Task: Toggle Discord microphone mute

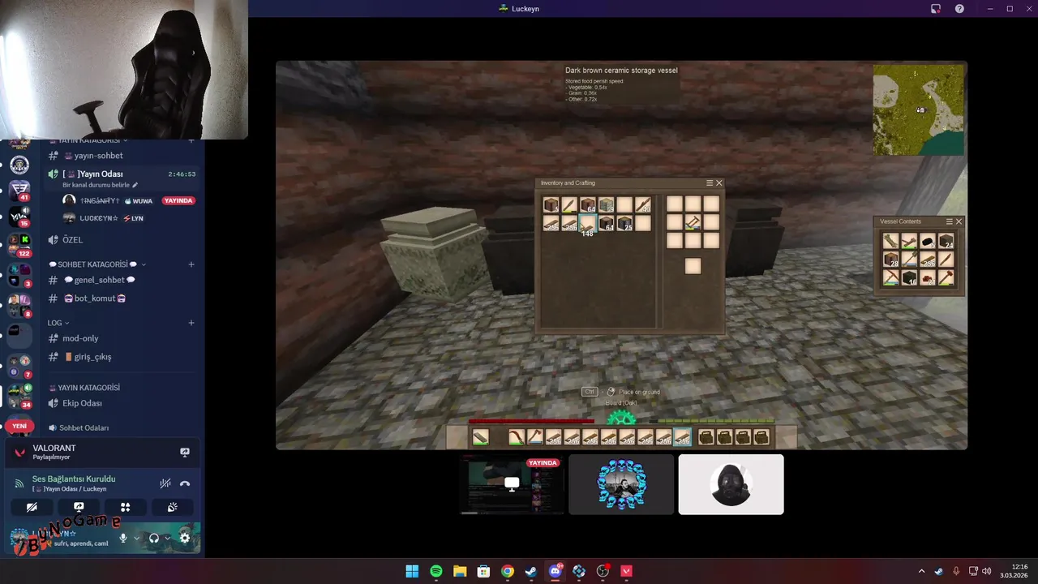Action: click(123, 538)
